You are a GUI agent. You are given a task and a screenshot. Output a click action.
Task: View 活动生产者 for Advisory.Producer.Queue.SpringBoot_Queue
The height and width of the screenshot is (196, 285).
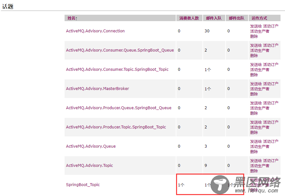click(x=260, y=108)
